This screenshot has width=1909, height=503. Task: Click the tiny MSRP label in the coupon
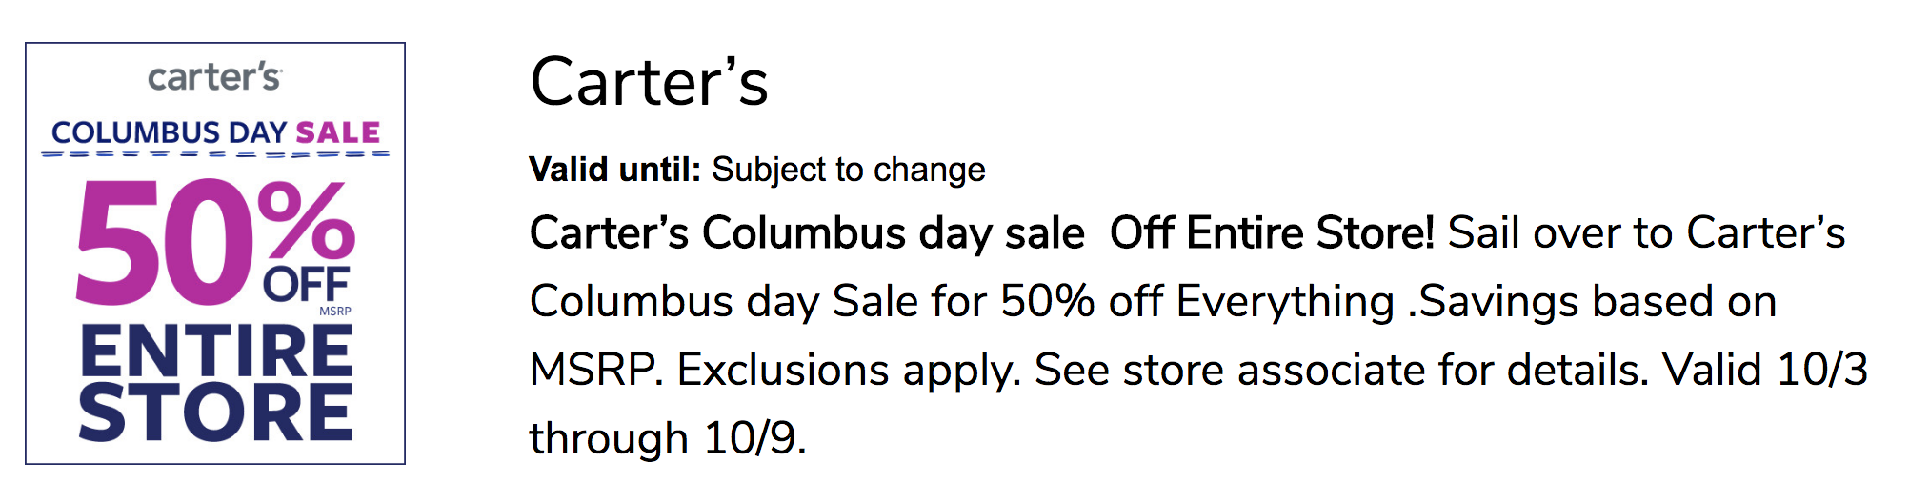(x=335, y=312)
